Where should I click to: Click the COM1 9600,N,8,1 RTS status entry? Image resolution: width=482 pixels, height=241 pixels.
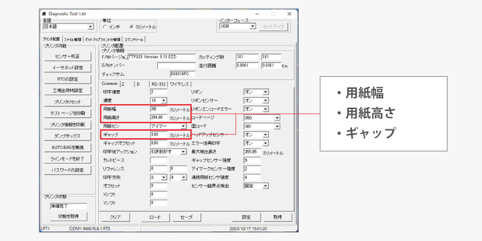click(104, 229)
